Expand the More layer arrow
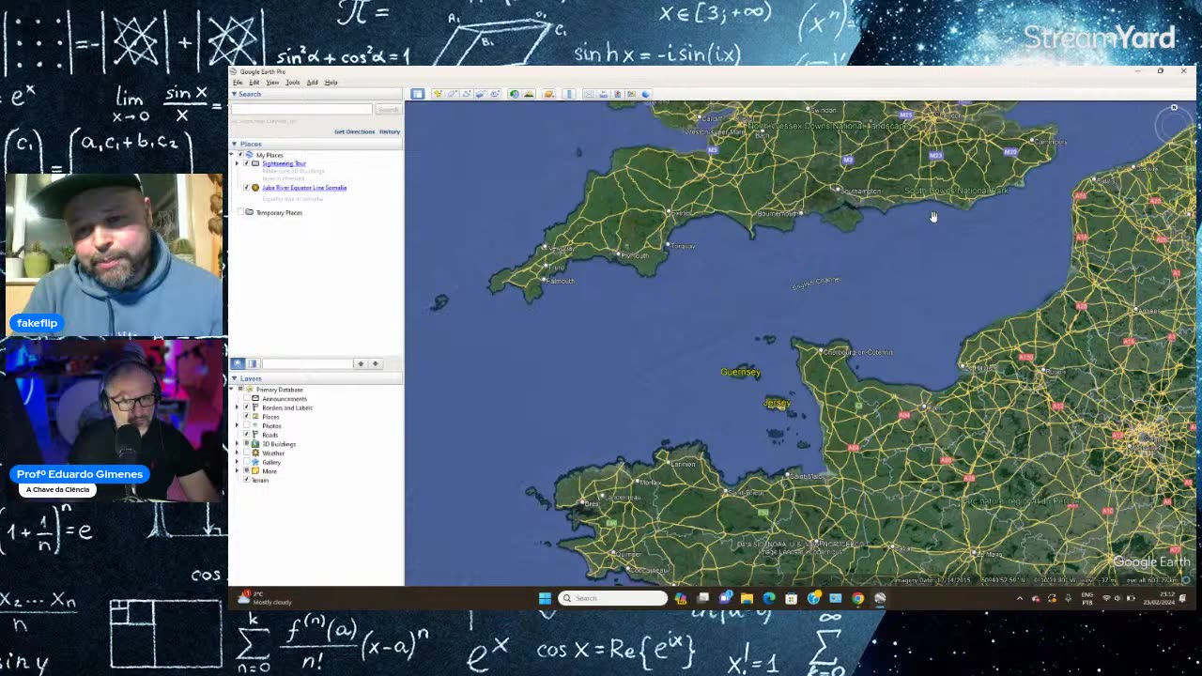This screenshot has width=1202, height=676. (x=238, y=471)
